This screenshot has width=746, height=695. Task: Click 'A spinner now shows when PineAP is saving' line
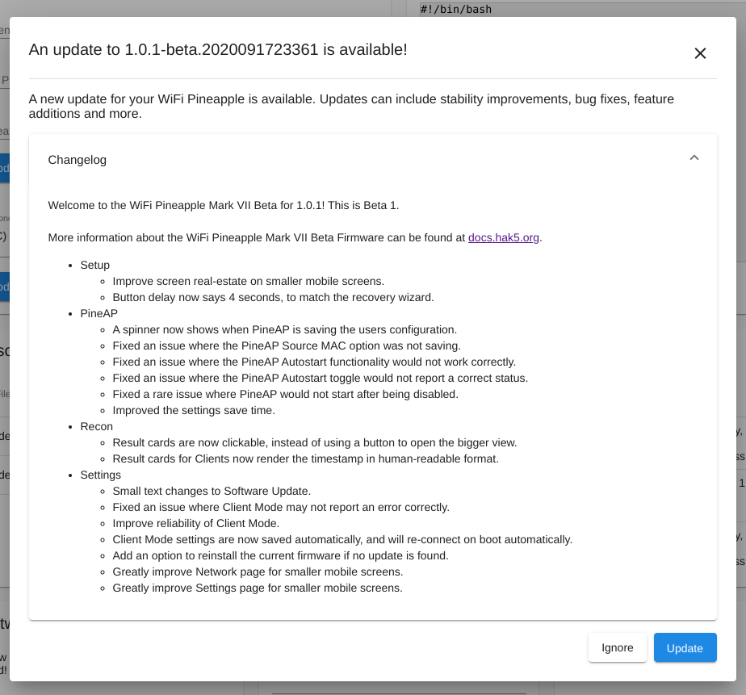click(x=284, y=329)
